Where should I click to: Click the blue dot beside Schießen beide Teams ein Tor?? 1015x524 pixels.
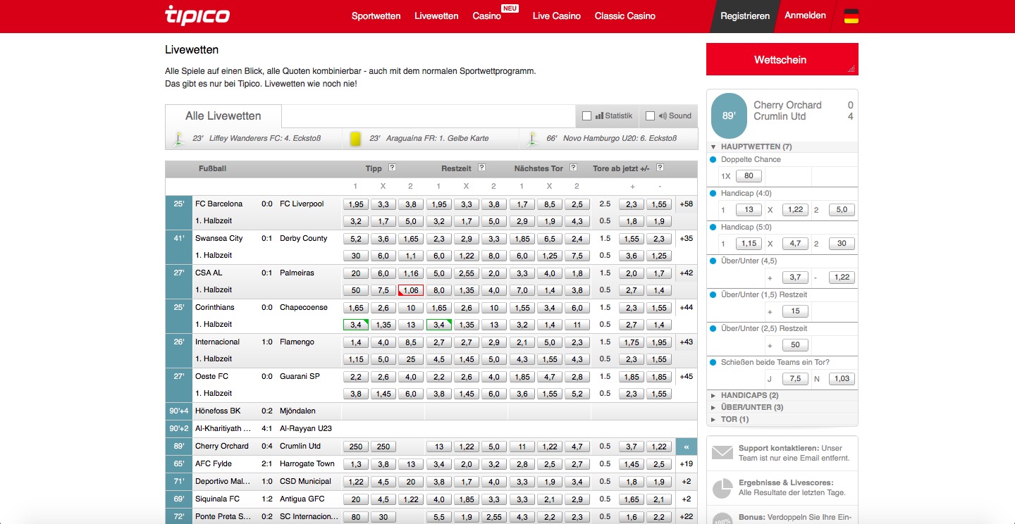713,363
